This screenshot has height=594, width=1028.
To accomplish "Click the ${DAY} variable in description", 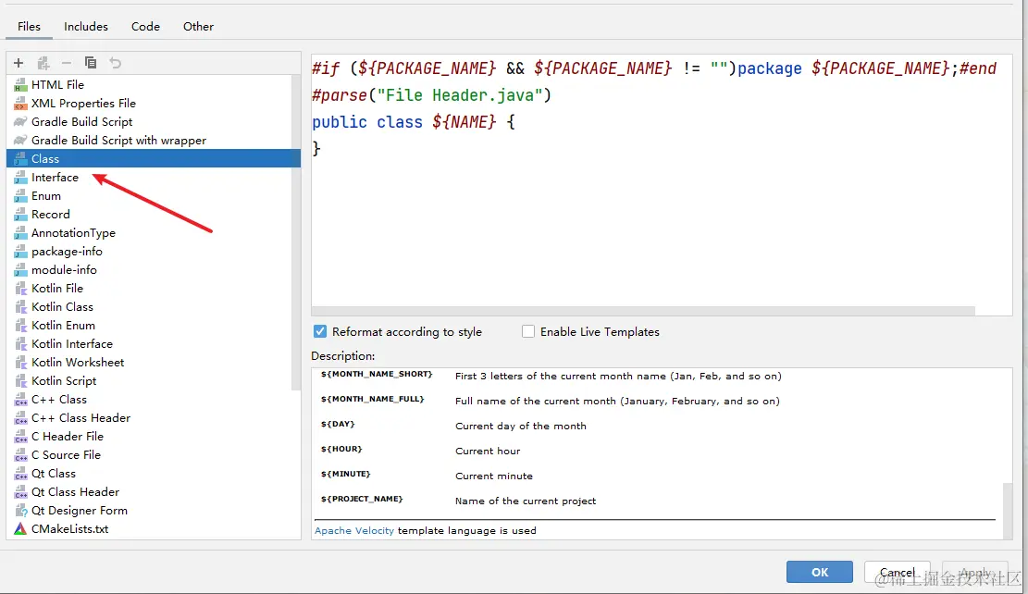I will tap(338, 424).
